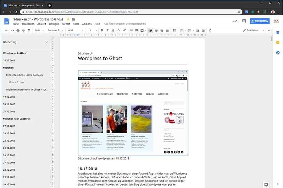
Task: Expand the side panel with the arrow
Action: click(x=278, y=184)
